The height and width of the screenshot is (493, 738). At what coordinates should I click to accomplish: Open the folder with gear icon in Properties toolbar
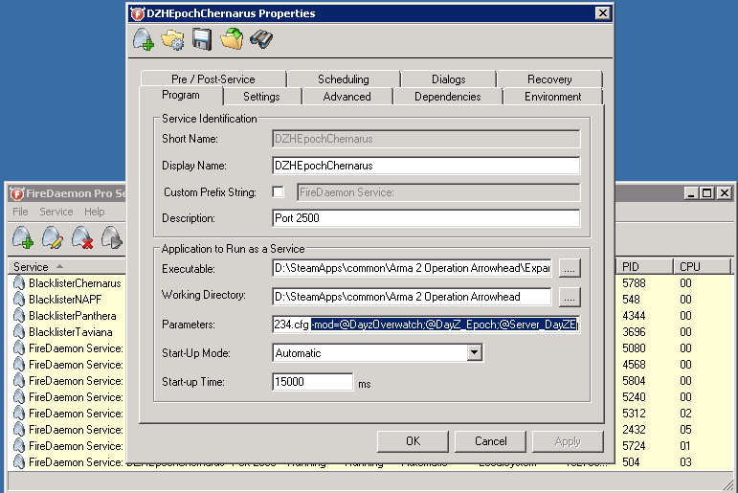[x=172, y=39]
